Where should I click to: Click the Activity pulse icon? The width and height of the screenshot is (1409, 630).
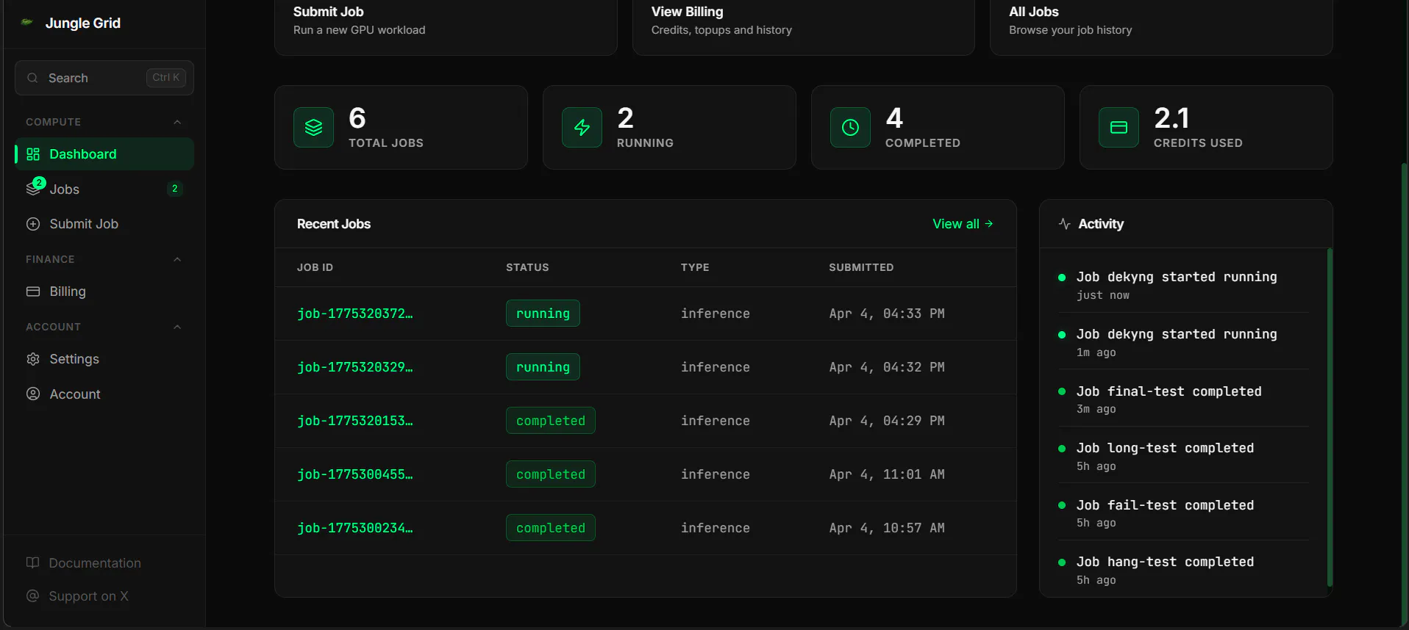(x=1064, y=224)
